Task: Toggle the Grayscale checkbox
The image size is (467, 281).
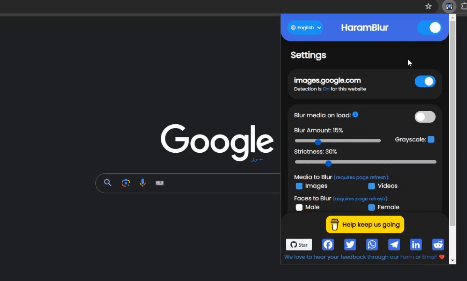Action: click(x=431, y=139)
